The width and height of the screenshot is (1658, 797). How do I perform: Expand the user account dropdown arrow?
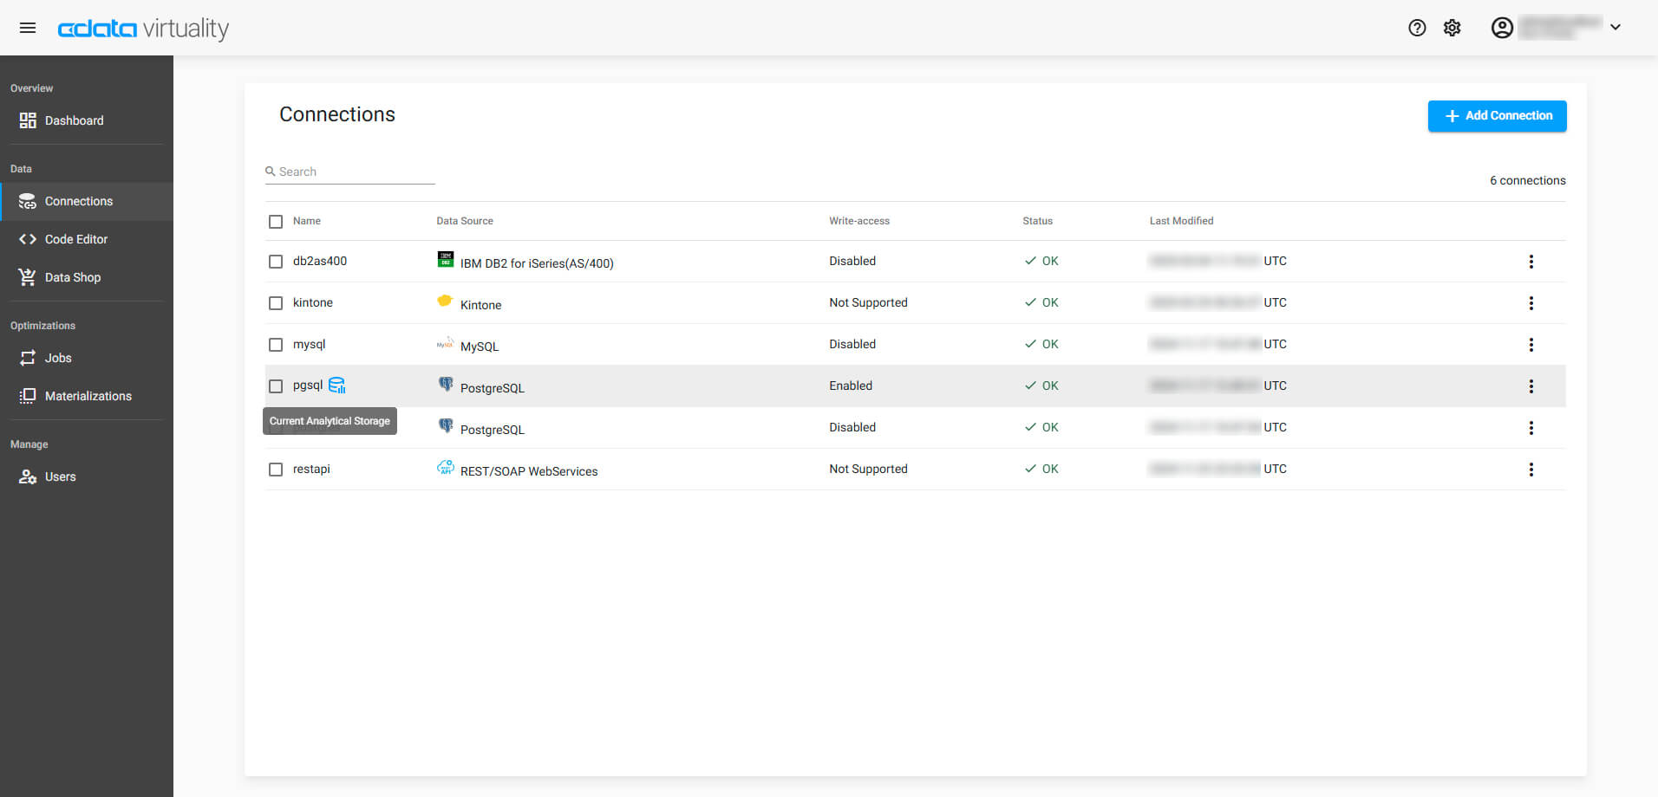click(1616, 27)
